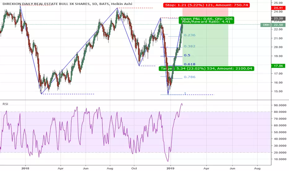Screen dimensions: 289x171
Task: Click the Jun label following 2019
Action: [232, 169]
